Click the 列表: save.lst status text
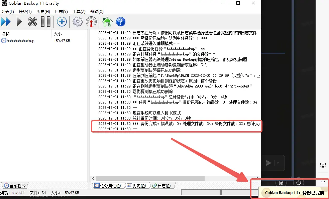The width and height of the screenshot is (329, 199). pyautogui.click(x=12, y=193)
